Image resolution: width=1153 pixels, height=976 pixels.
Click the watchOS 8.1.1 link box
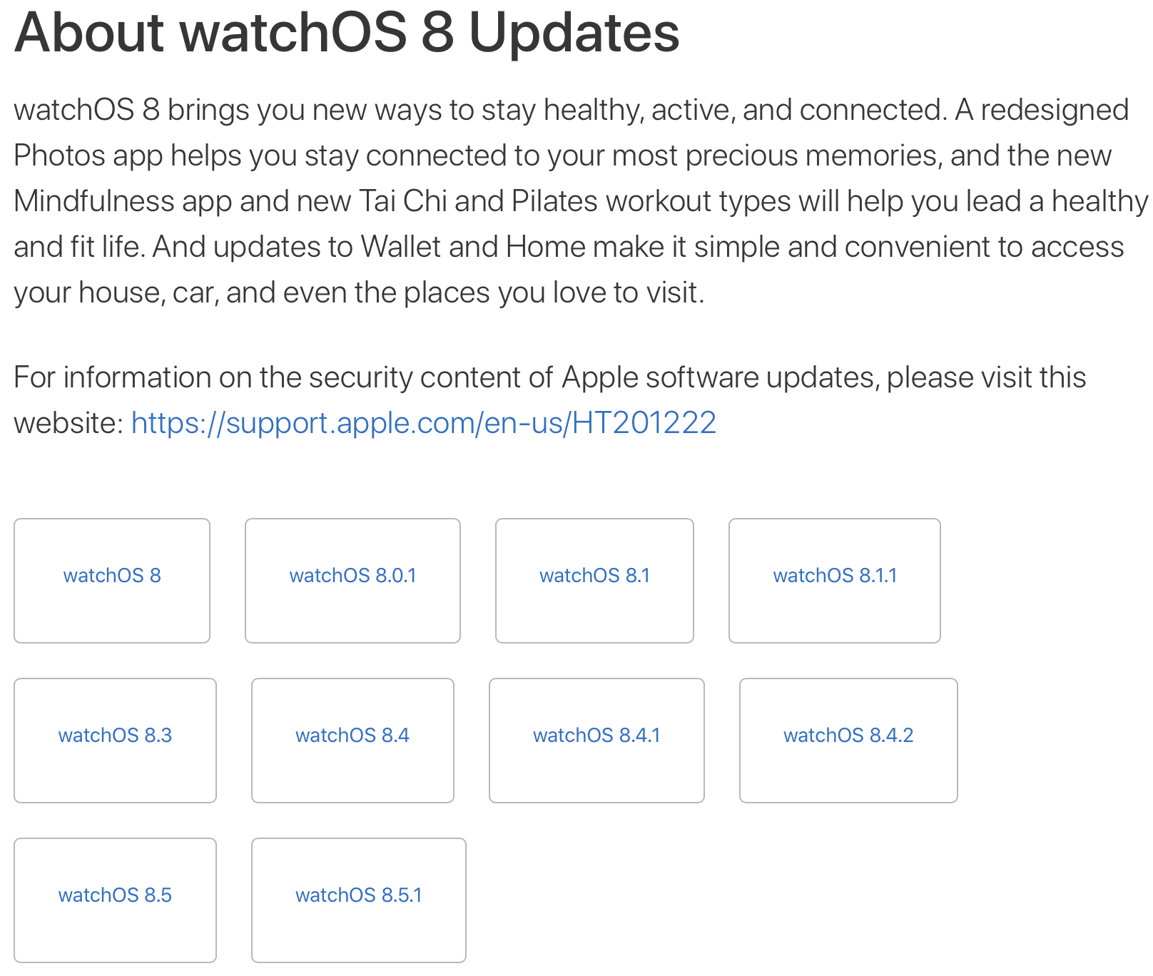pyautogui.click(x=834, y=576)
